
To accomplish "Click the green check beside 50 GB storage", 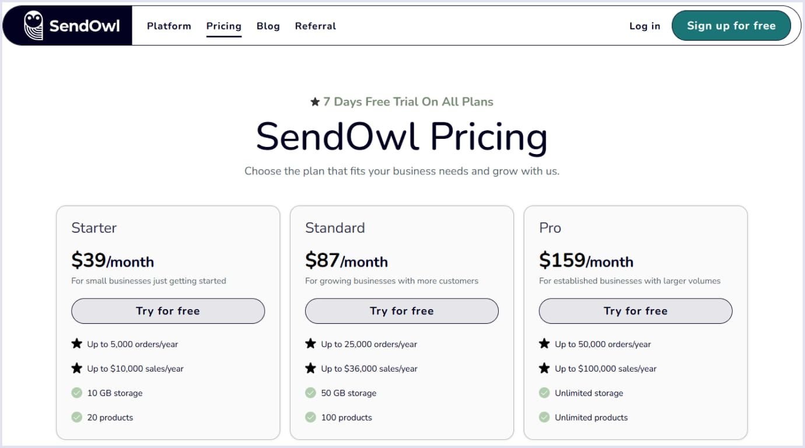I will [x=310, y=393].
